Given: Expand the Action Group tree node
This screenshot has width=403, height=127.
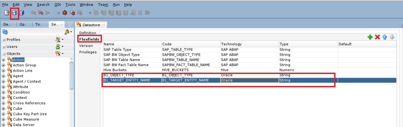Looking at the screenshot, I should [3, 65].
